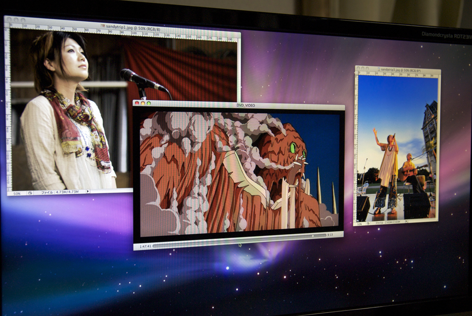The height and width of the screenshot is (316, 472).
Task: Click the playhead marker on the DVD_VIDEO progress bar
Action: pyautogui.click(x=313, y=236)
